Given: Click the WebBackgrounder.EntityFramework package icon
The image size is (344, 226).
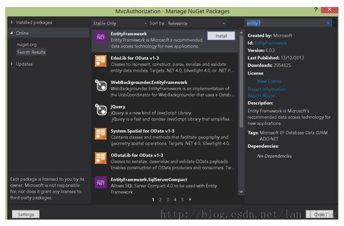Looking at the screenshot, I should pyautogui.click(x=101, y=85).
